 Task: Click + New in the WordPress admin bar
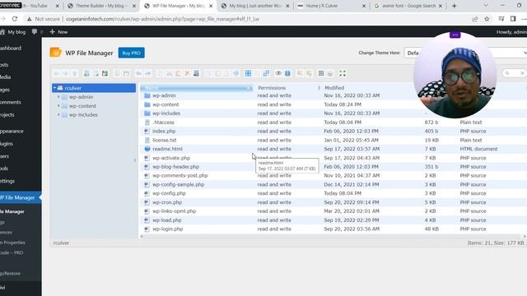[58, 32]
